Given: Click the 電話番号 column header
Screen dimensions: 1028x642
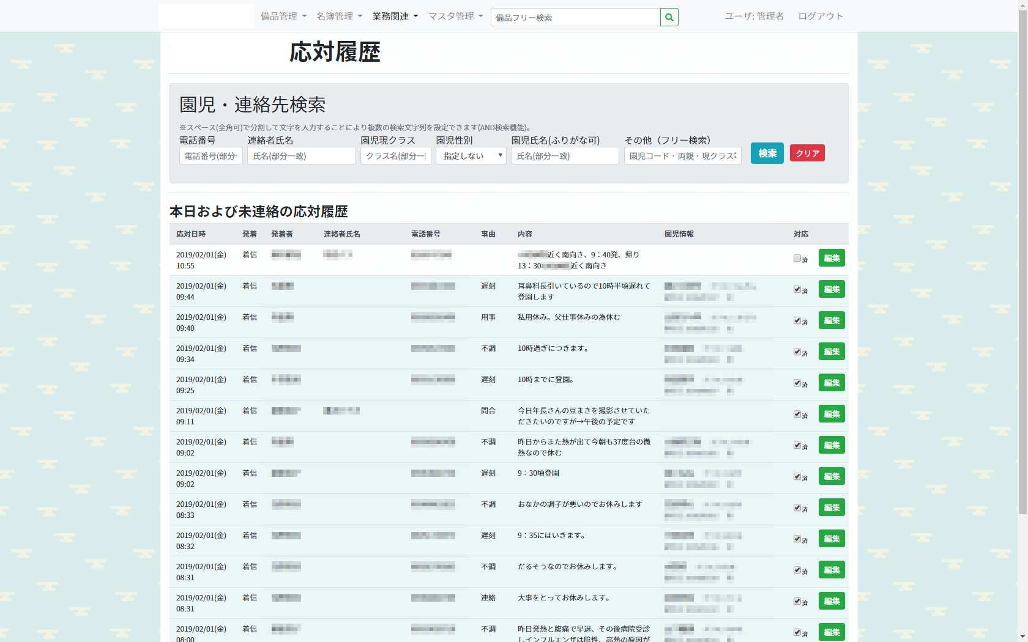Looking at the screenshot, I should pos(426,234).
